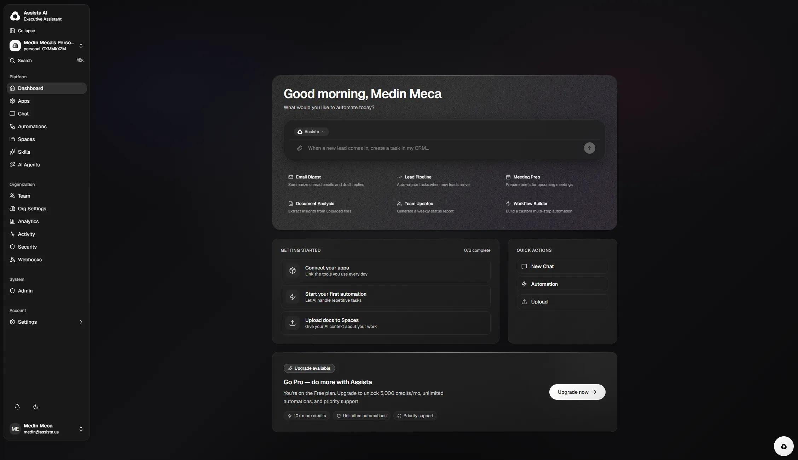Click the Connect your apps cube icon
Screen dimensions: 798x460
click(x=293, y=271)
